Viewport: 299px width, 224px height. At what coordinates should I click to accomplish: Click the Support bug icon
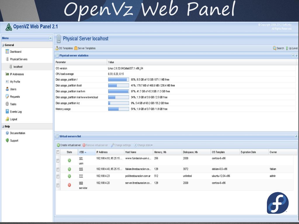pos(7,140)
